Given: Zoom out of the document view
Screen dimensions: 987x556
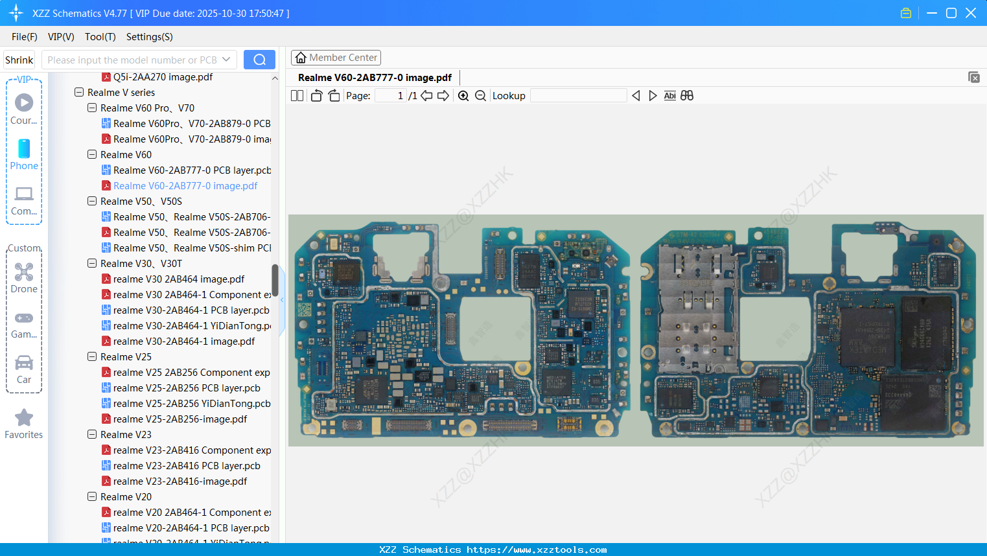Looking at the screenshot, I should pyautogui.click(x=480, y=95).
